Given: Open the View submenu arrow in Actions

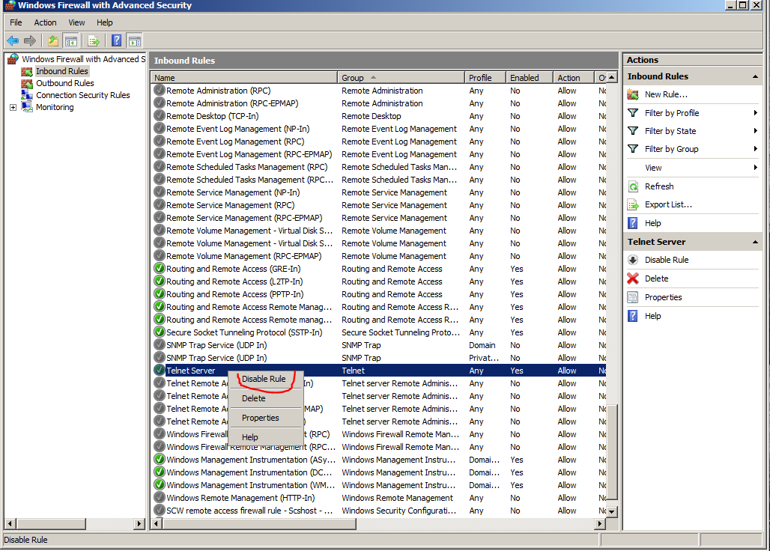Looking at the screenshot, I should point(756,168).
